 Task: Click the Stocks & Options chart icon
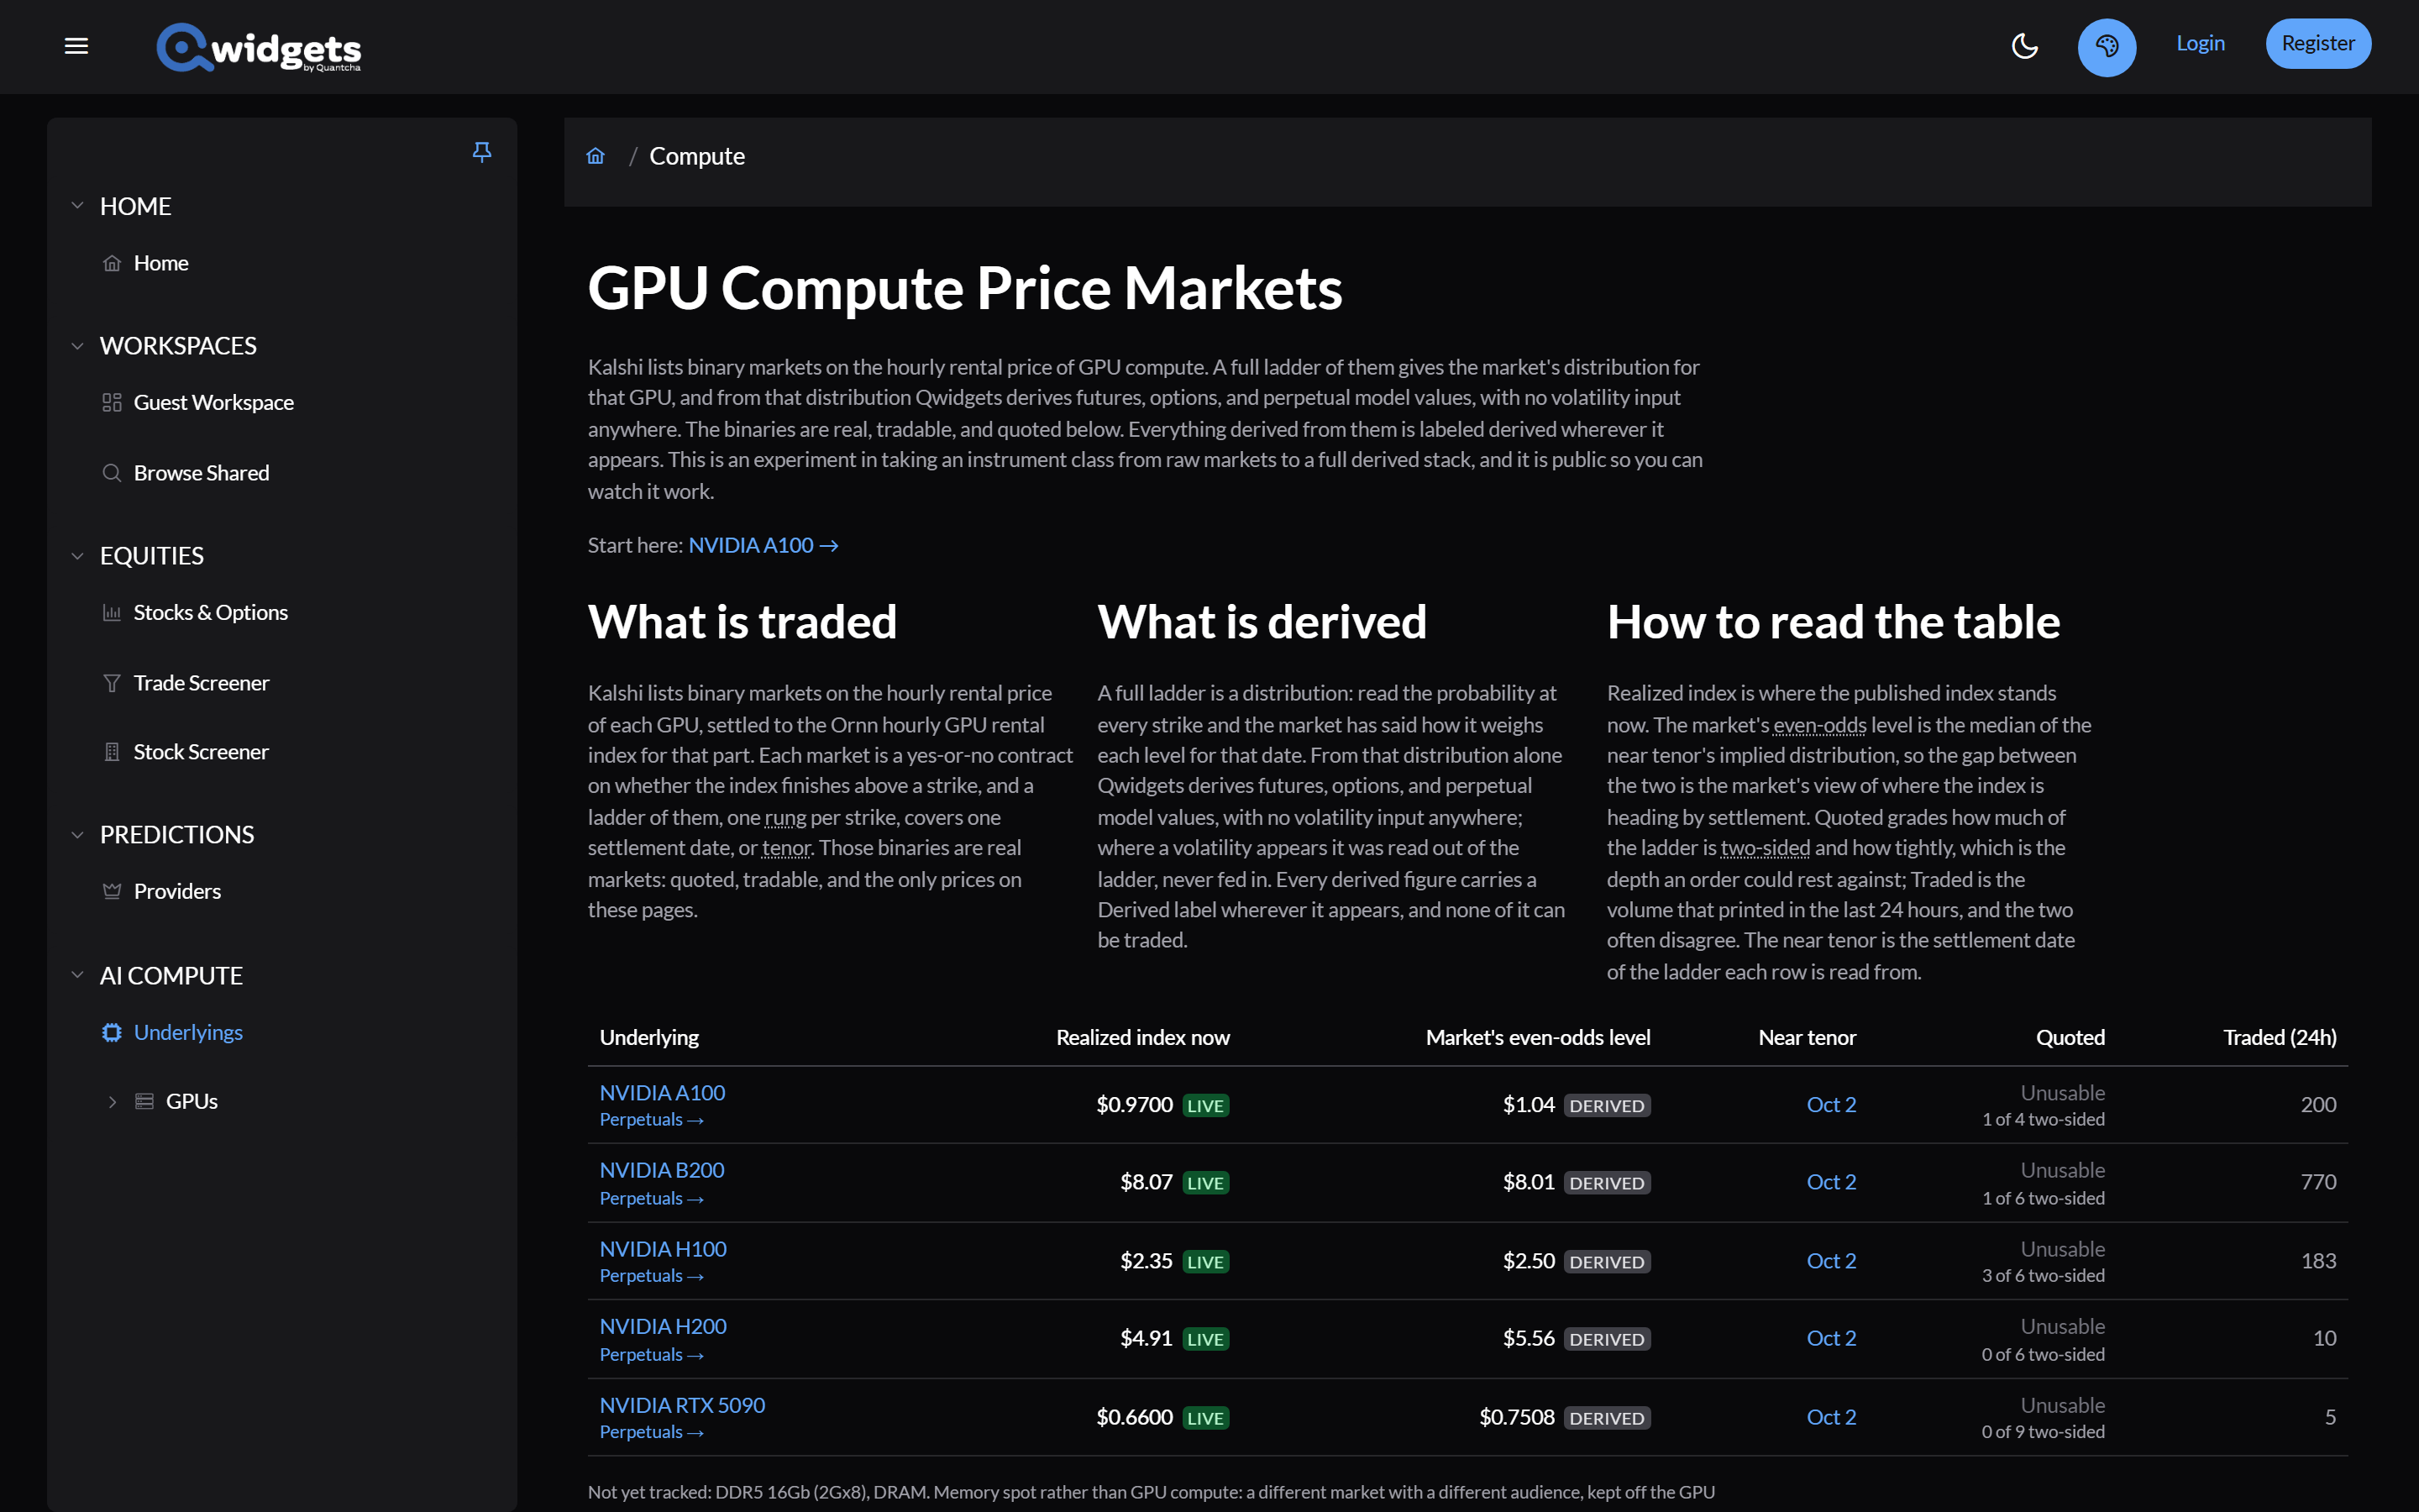(112, 613)
